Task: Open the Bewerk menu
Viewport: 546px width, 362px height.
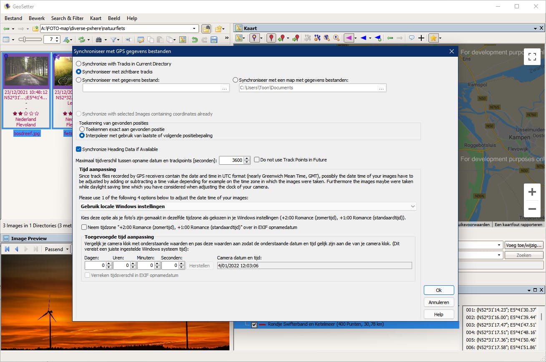Action: click(37, 18)
